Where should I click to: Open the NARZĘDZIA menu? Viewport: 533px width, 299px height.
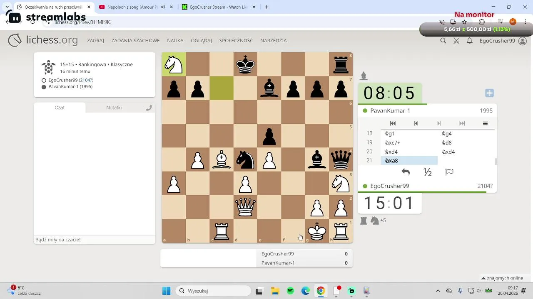[x=274, y=41]
